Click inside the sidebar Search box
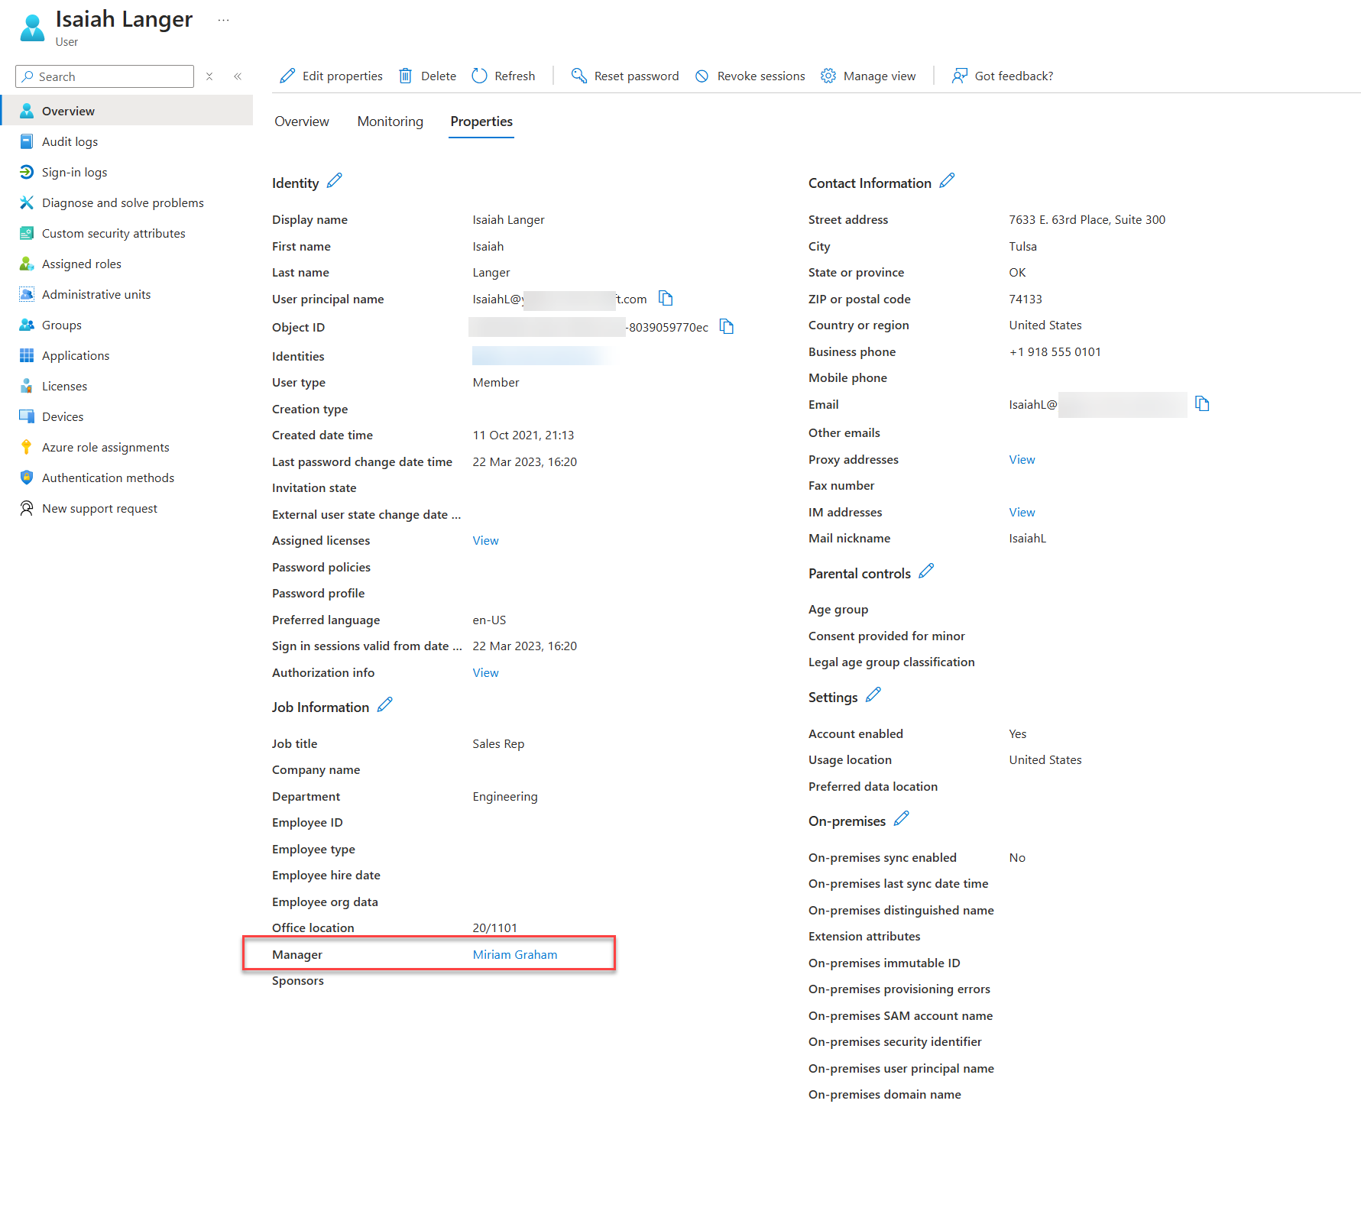Image resolution: width=1361 pixels, height=1214 pixels. coord(104,76)
